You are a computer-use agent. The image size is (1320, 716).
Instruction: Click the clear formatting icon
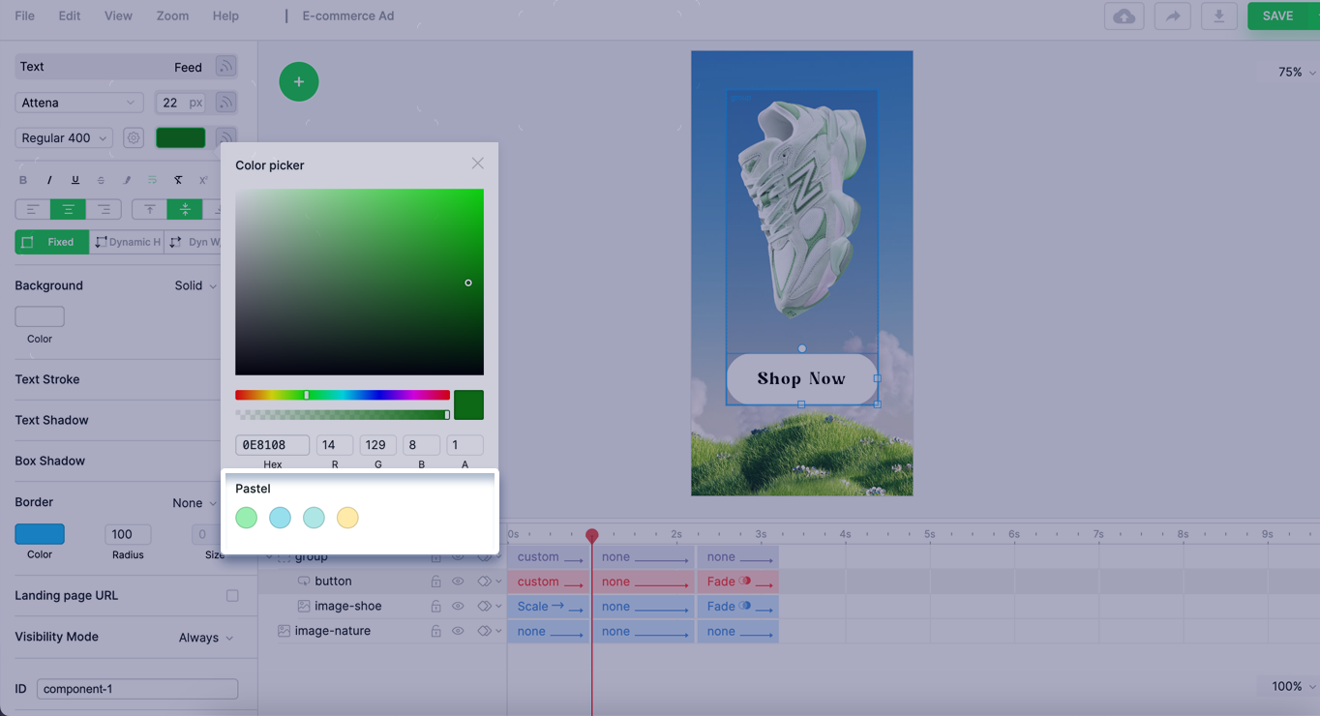pyautogui.click(x=178, y=180)
